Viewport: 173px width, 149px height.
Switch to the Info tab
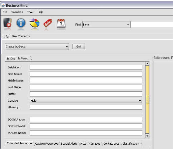point(6,37)
